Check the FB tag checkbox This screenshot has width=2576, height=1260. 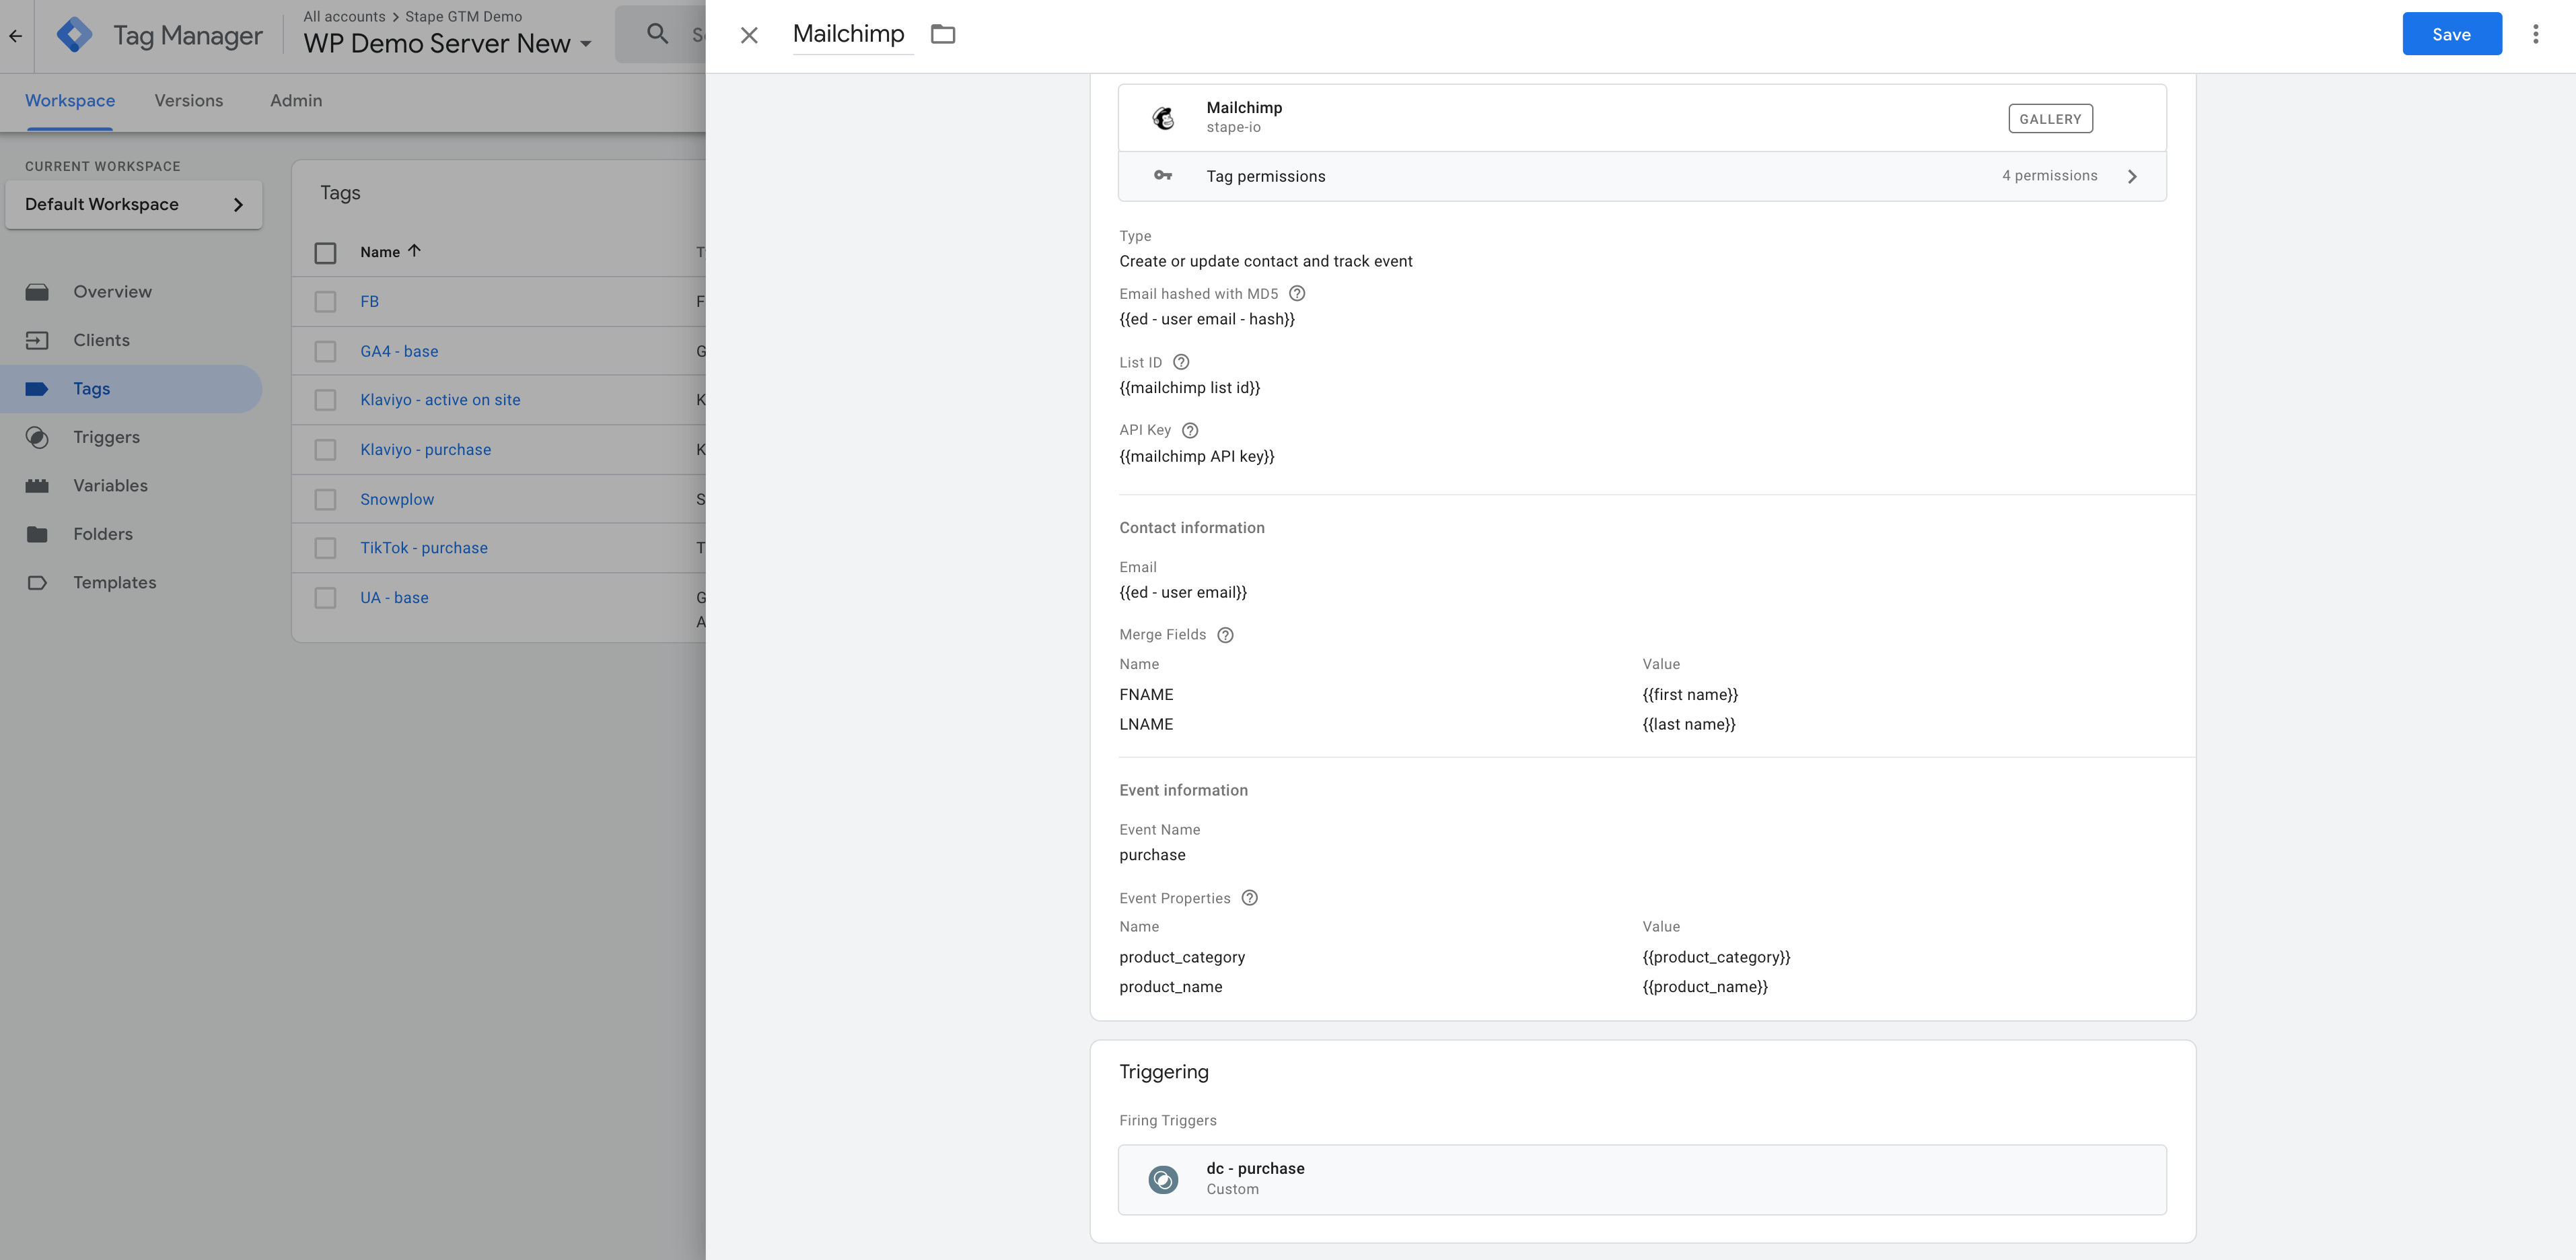click(325, 302)
